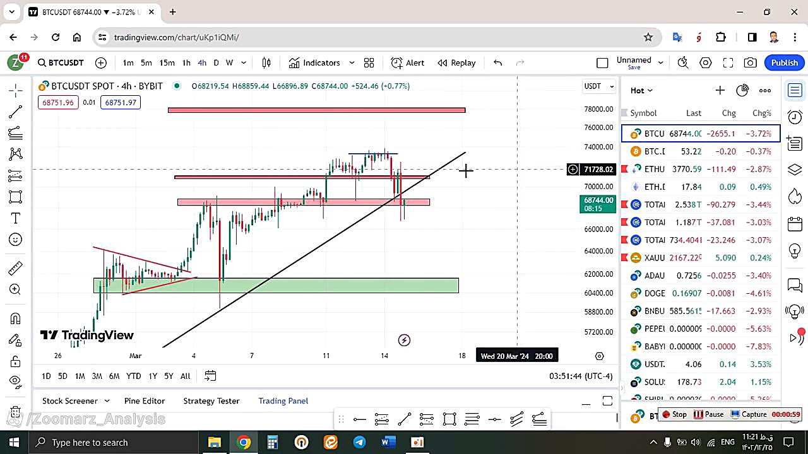Select the trend line drawing tool
Screen dimensions: 808x454
coord(16,112)
